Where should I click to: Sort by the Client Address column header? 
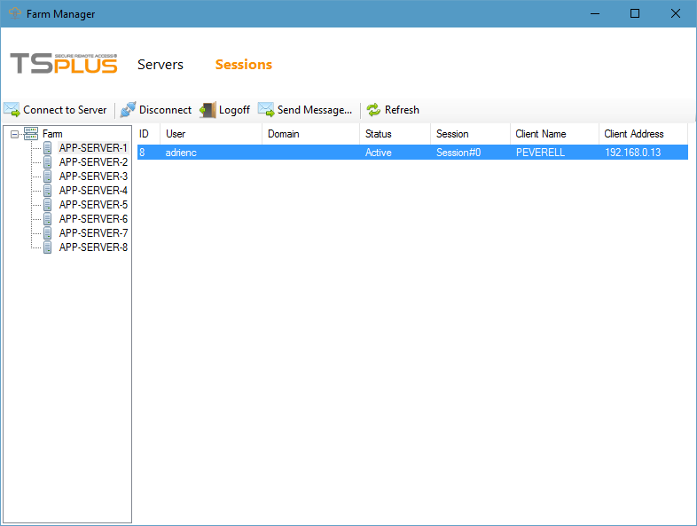tap(643, 134)
